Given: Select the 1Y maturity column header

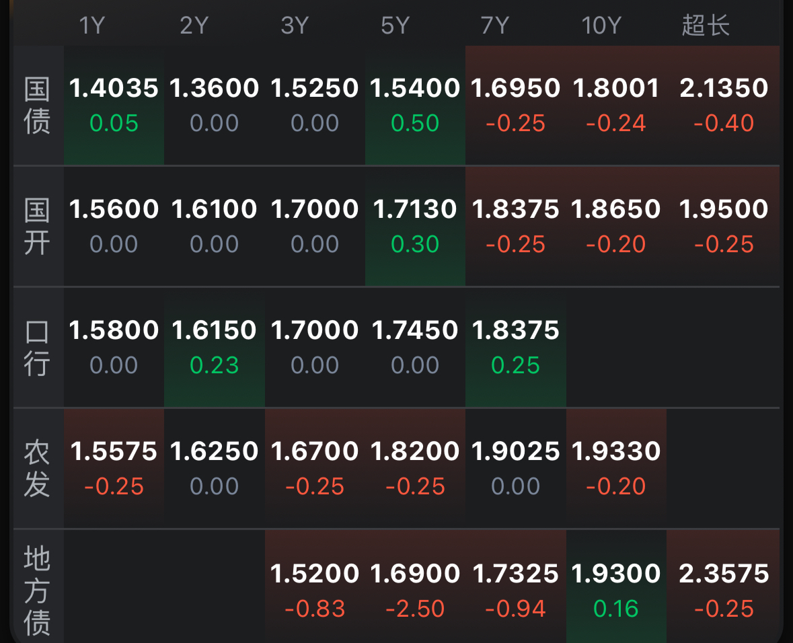Looking at the screenshot, I should click(x=92, y=26).
